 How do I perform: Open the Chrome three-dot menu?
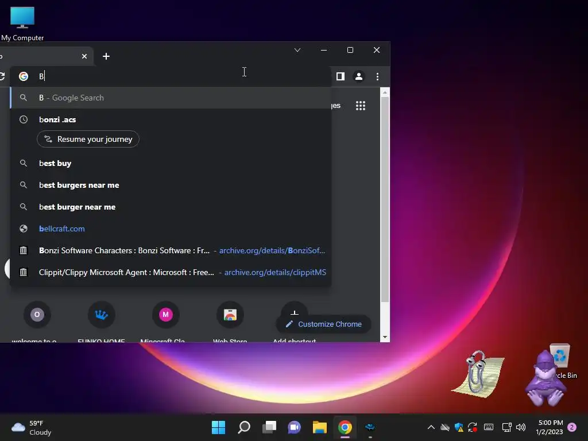tap(377, 76)
